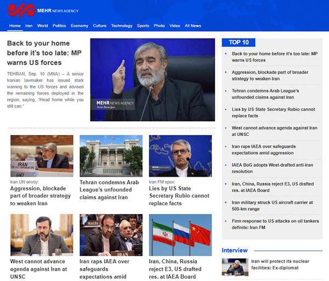Select Politics in the navigation bar
This screenshot has height=281, width=329.
click(59, 26)
